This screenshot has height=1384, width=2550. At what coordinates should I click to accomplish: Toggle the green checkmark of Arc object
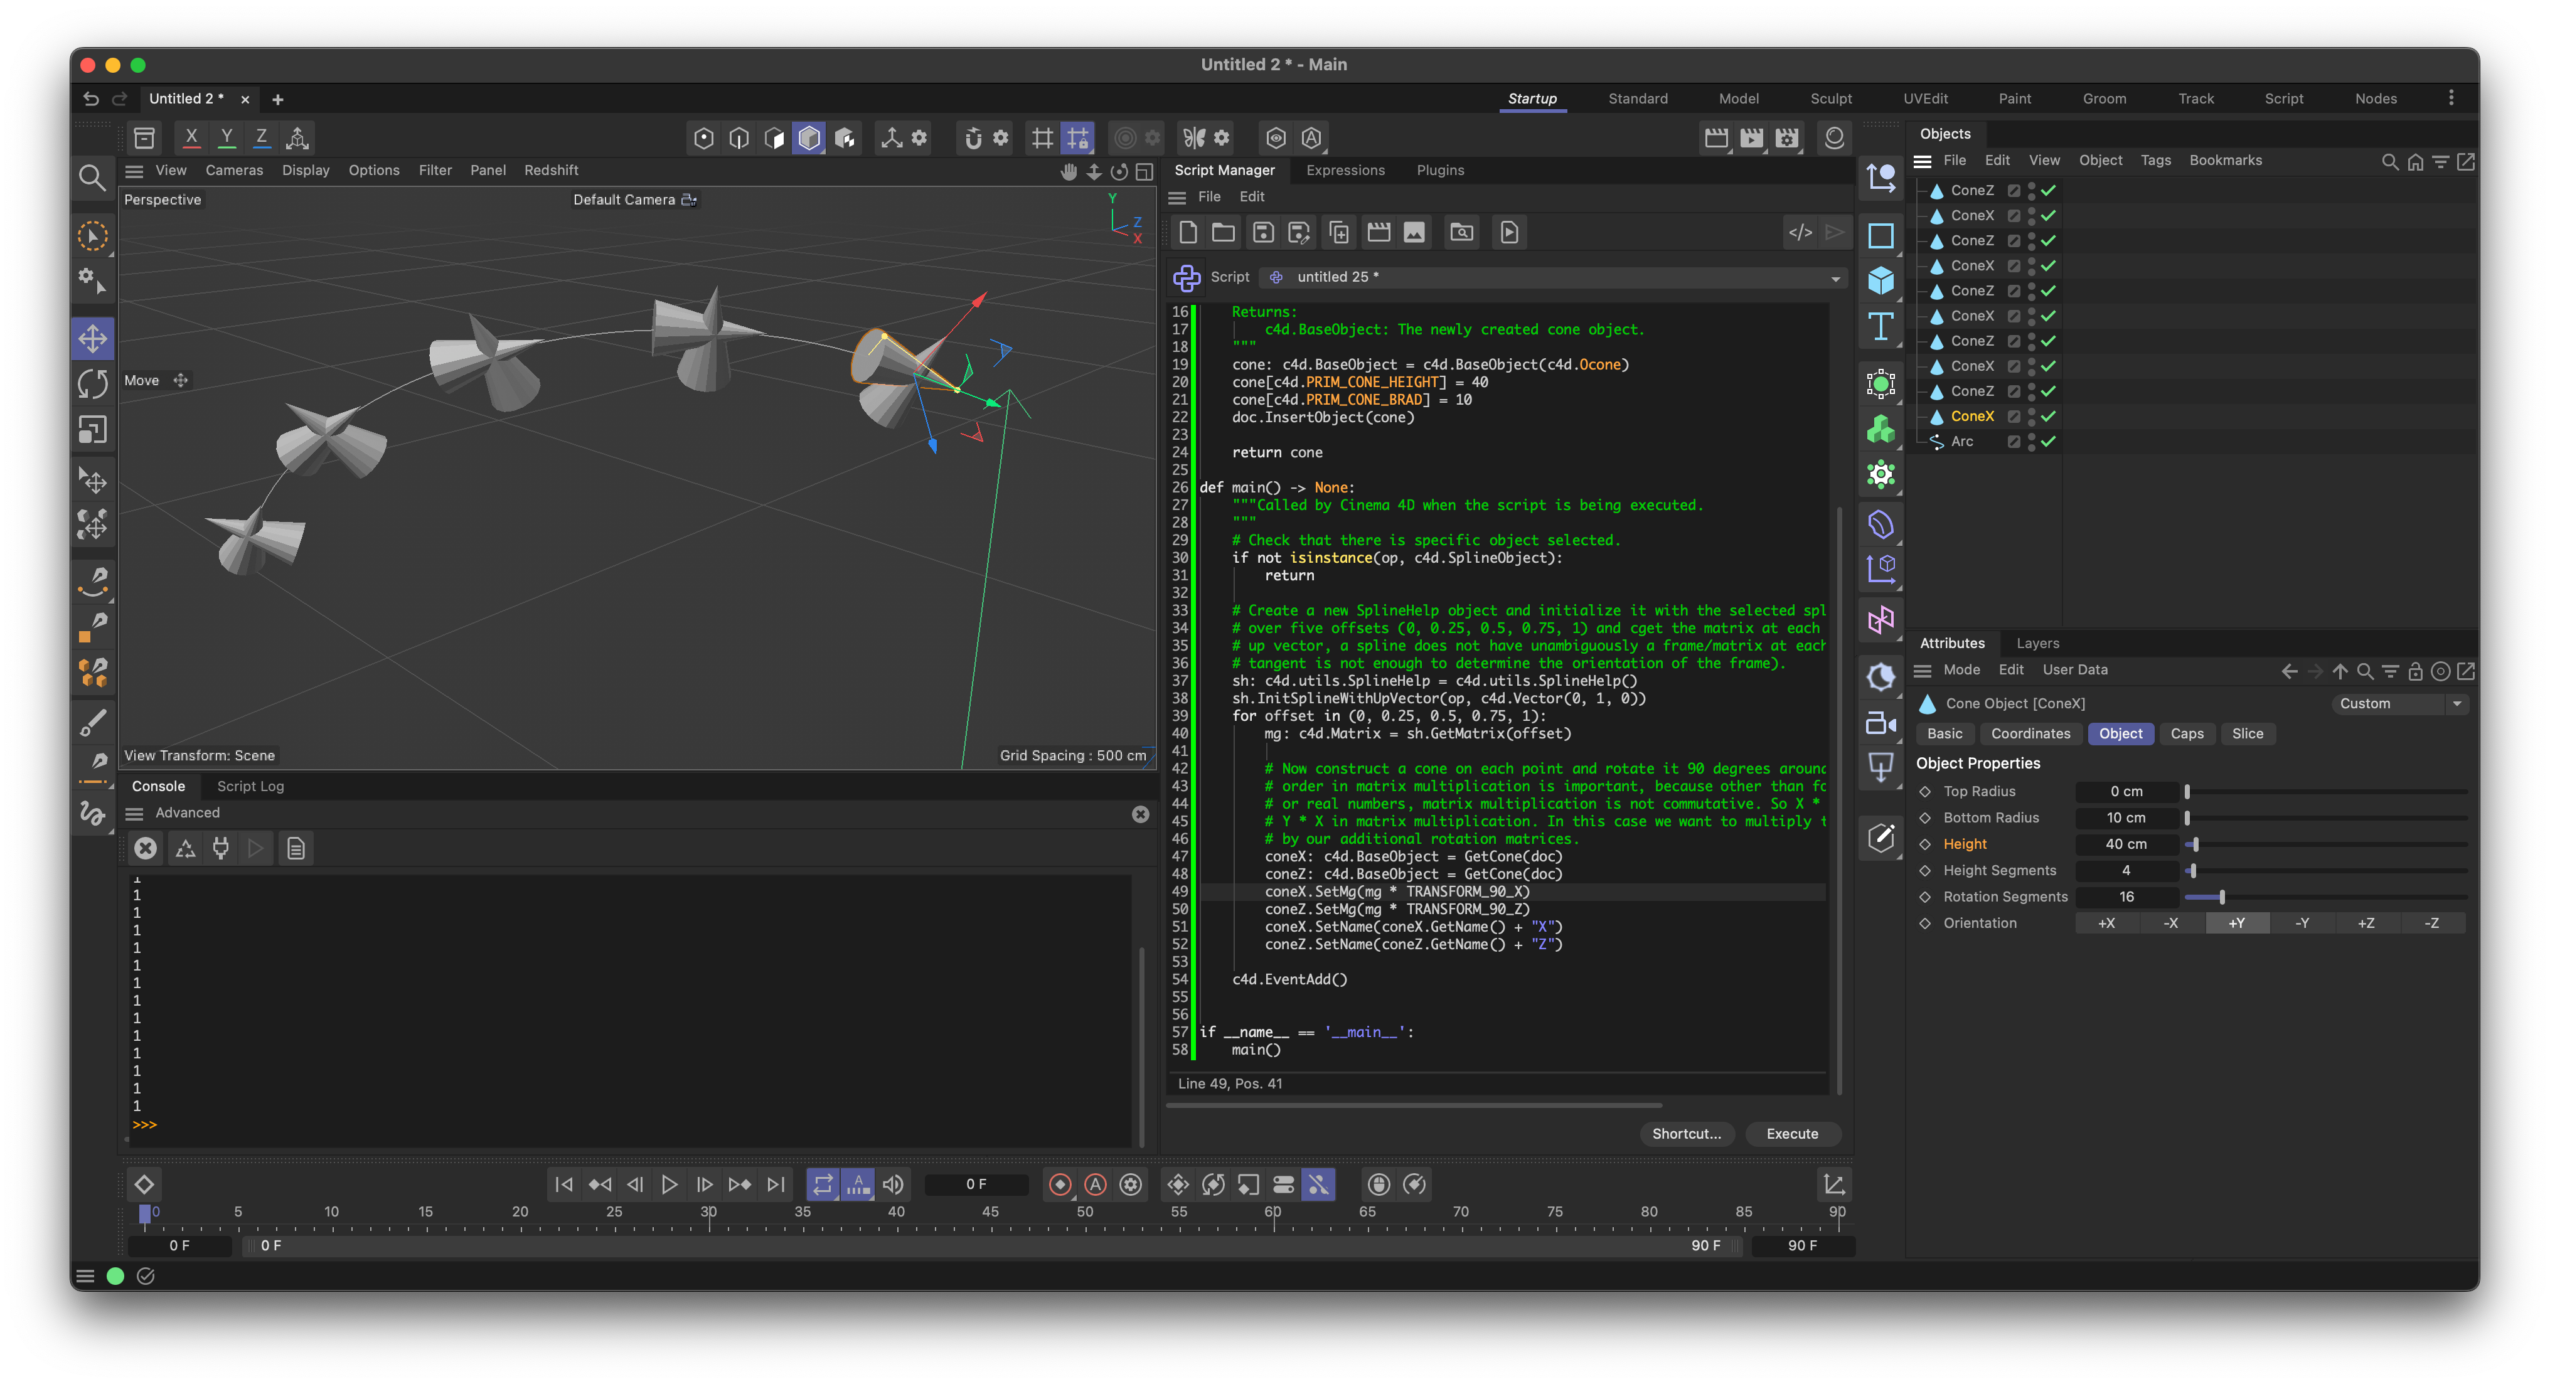(x=2048, y=442)
